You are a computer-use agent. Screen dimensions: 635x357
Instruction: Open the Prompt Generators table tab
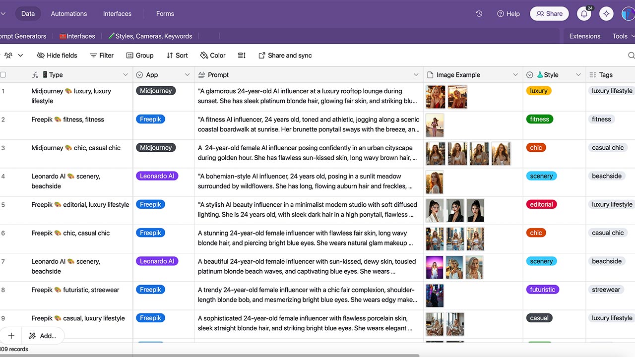click(x=23, y=36)
